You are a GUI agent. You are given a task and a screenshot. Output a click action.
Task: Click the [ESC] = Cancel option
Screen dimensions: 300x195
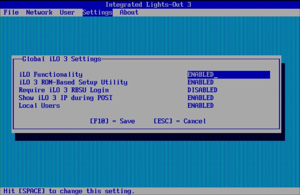[180, 121]
